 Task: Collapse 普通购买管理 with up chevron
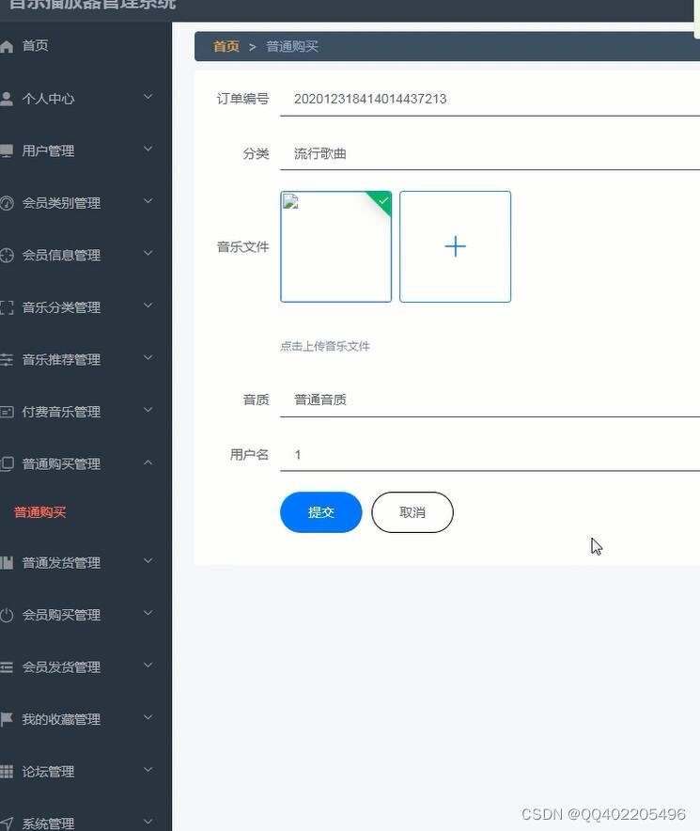pyautogui.click(x=148, y=463)
